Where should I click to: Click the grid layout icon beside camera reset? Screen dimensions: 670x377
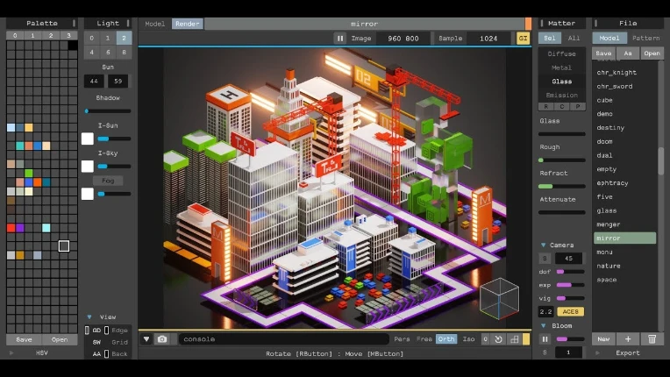click(515, 339)
